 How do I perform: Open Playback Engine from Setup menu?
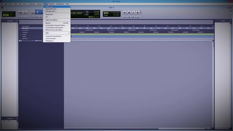(x=57, y=9)
